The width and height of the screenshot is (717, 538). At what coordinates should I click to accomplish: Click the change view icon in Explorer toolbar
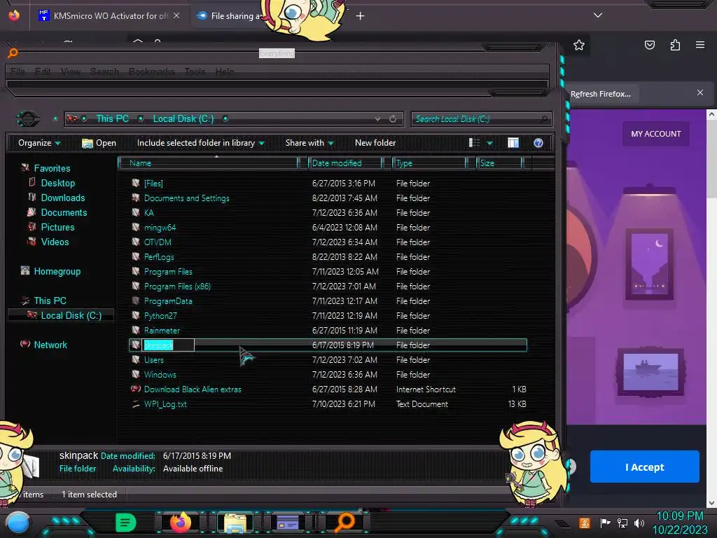tap(474, 143)
